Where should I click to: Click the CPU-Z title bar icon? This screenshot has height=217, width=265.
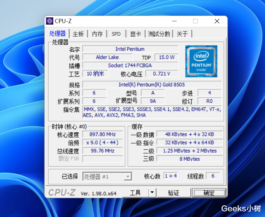tap(49, 21)
